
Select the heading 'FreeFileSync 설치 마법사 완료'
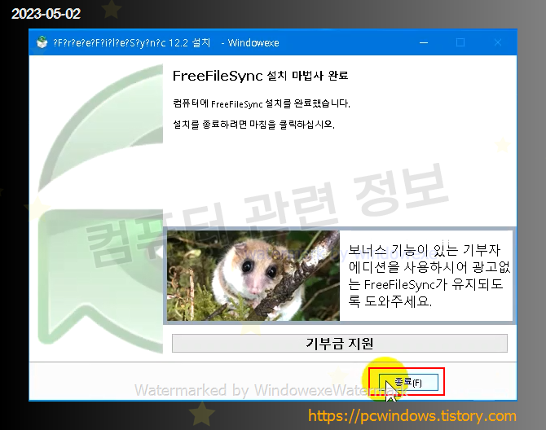click(261, 76)
